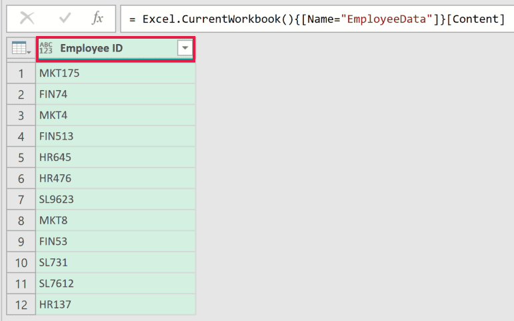Image resolution: width=514 pixels, height=321 pixels.
Task: Select cell HR476
Action: pos(116,178)
